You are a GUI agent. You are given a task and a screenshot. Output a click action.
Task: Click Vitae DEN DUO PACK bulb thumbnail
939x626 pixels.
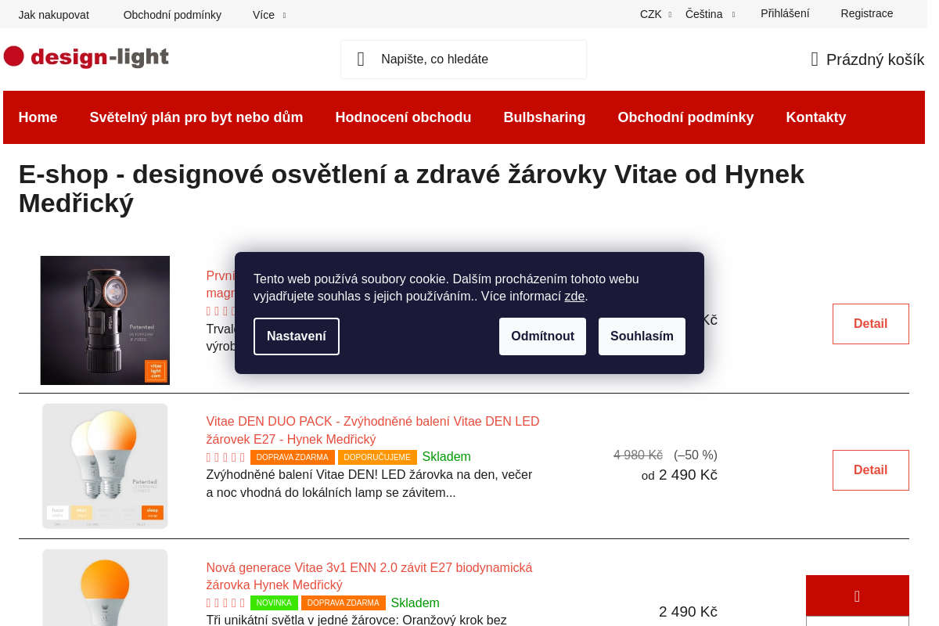tap(105, 466)
